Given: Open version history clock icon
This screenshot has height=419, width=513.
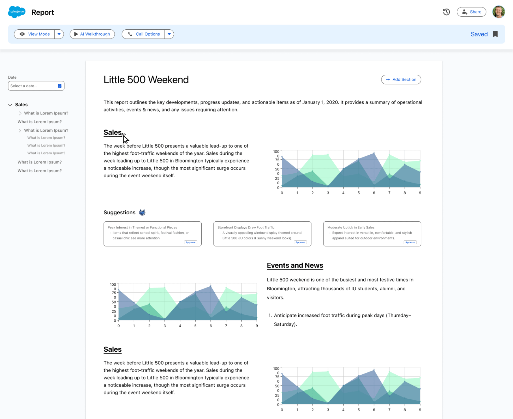Looking at the screenshot, I should click(446, 12).
